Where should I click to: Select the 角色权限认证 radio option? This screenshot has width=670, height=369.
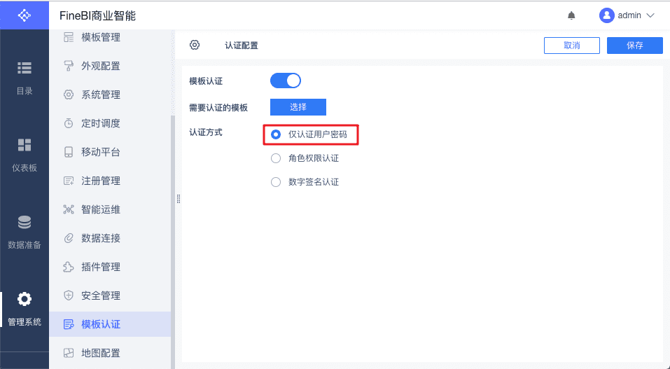click(276, 158)
